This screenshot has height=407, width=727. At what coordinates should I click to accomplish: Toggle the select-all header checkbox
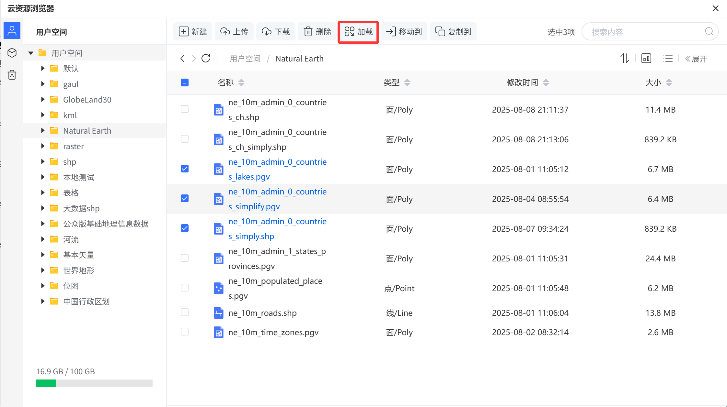point(185,82)
